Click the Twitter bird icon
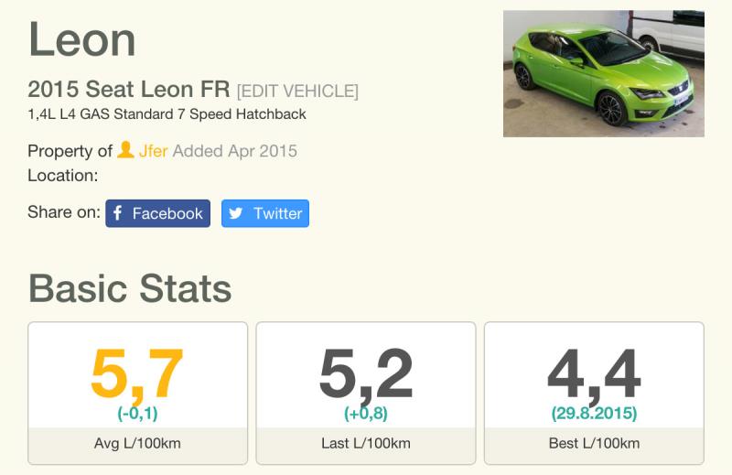 236,213
